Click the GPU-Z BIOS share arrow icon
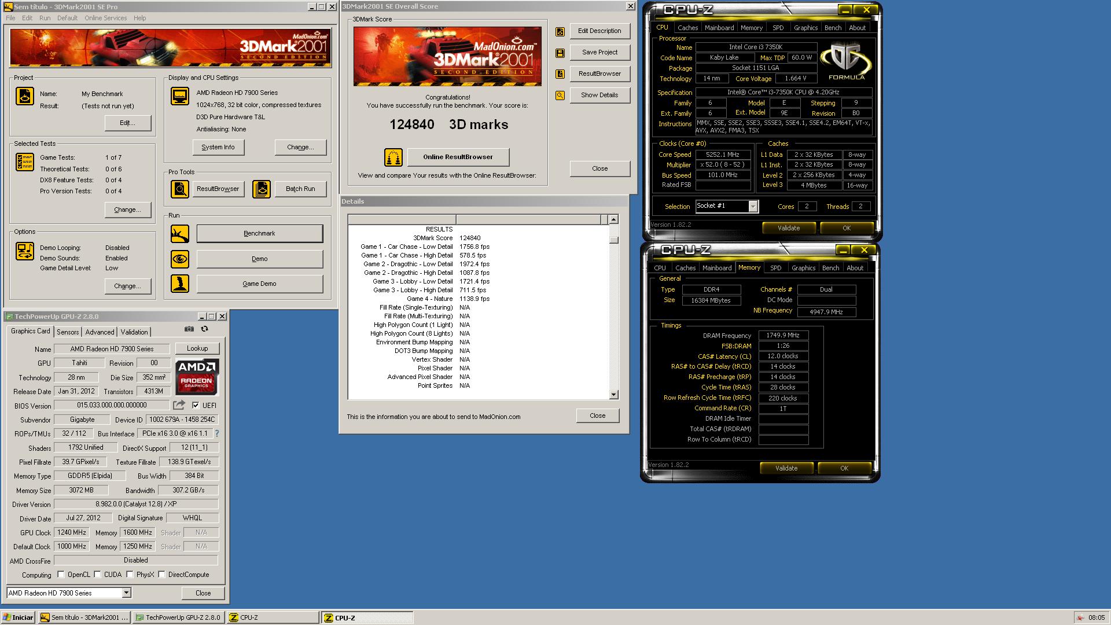 tap(179, 405)
